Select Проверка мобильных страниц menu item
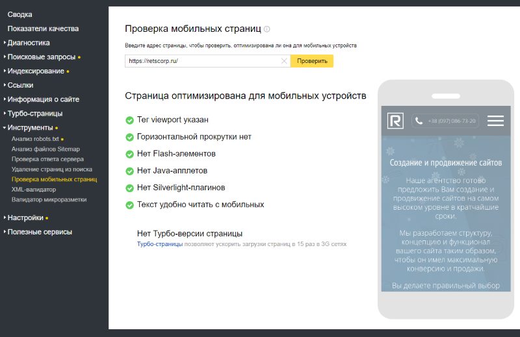The image size is (520, 337). 54,179
